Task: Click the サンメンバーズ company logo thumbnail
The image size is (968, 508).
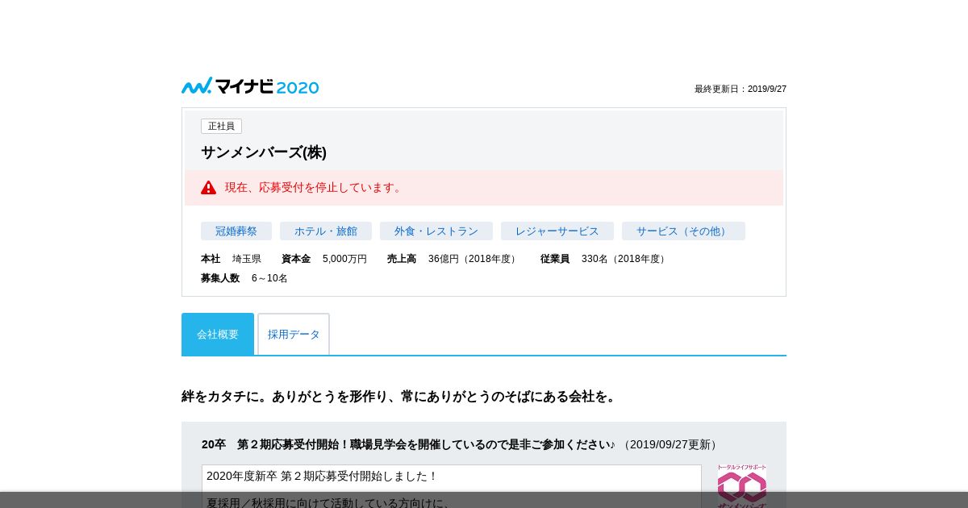Action: pos(742,486)
